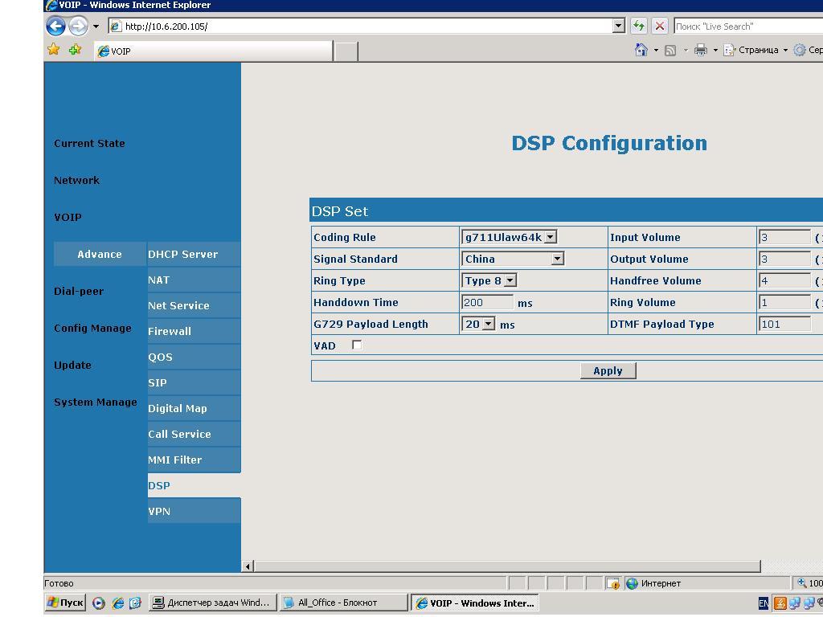823x617 pixels.
Task: Open the Favorites star icon
Action: click(x=54, y=50)
